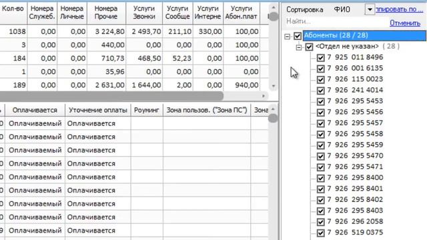Click the Оплачивается column header
Image resolution: width=427 pixels, height=240 pixels.
[35, 110]
